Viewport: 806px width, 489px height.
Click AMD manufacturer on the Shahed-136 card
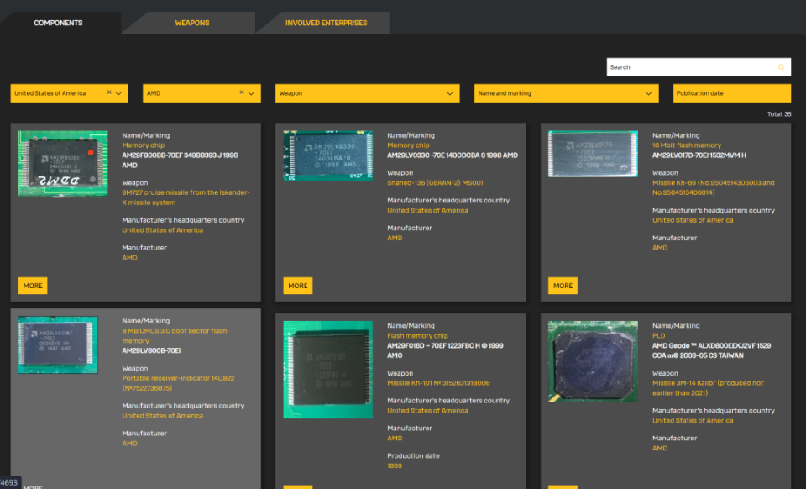395,238
